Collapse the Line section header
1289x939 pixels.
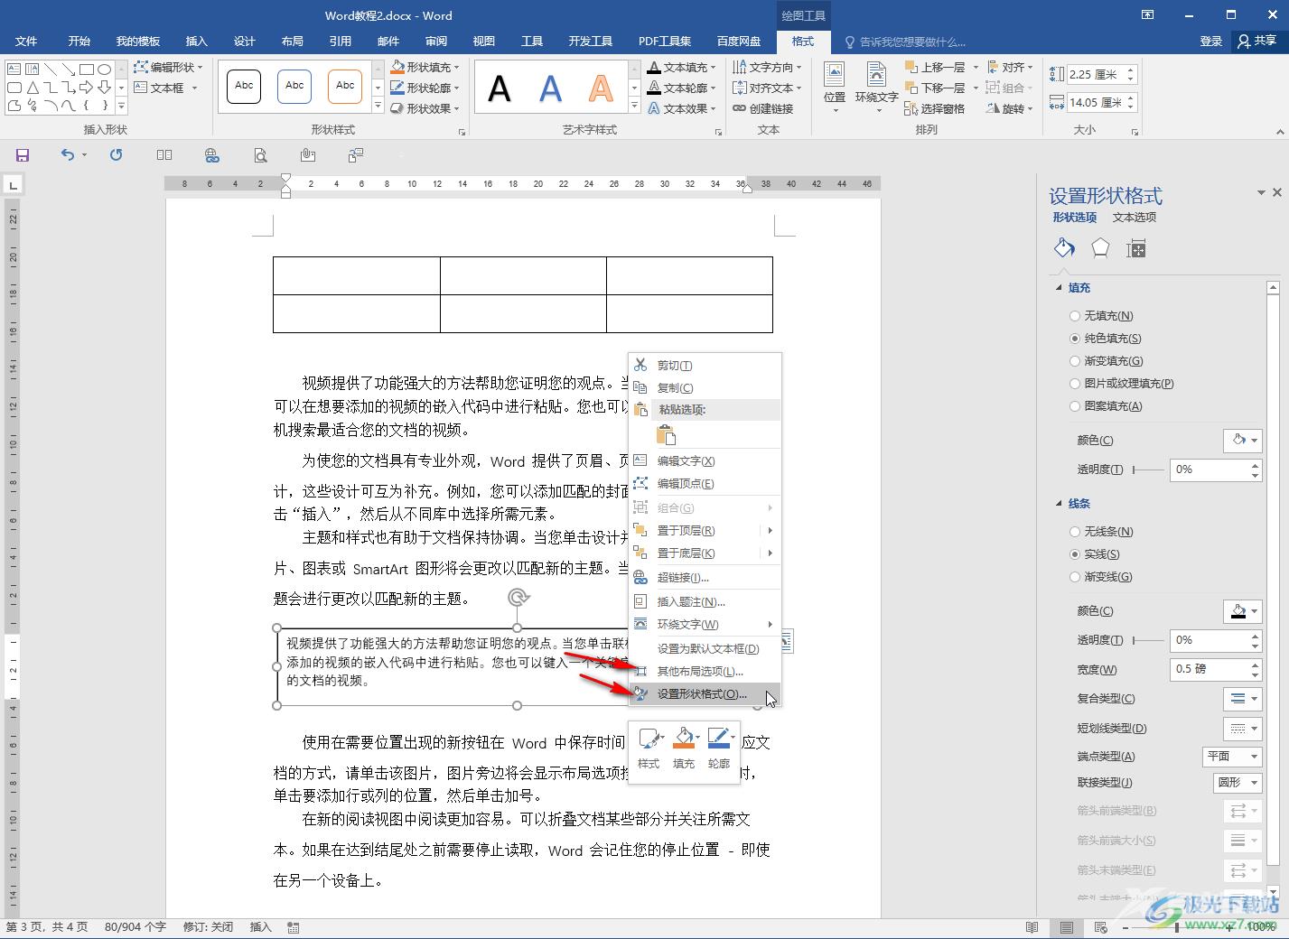coord(1073,504)
